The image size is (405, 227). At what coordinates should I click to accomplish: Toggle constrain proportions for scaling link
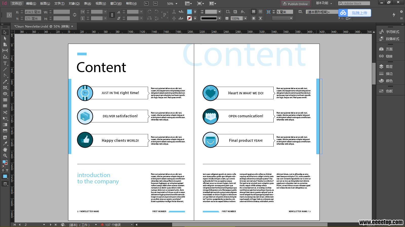112,15
